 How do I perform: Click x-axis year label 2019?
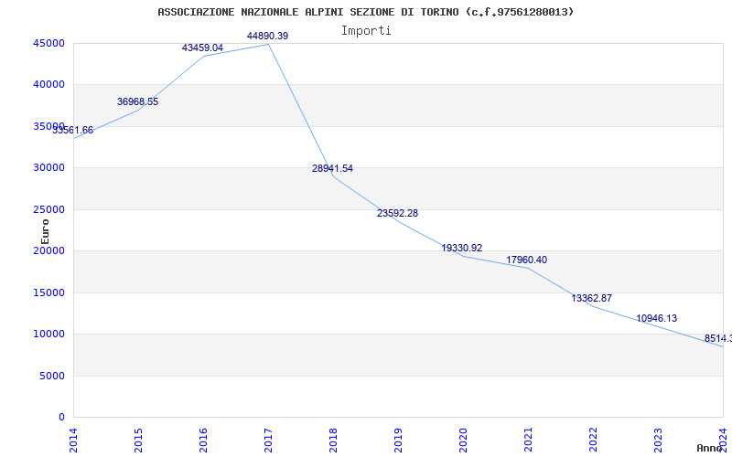[398, 441]
